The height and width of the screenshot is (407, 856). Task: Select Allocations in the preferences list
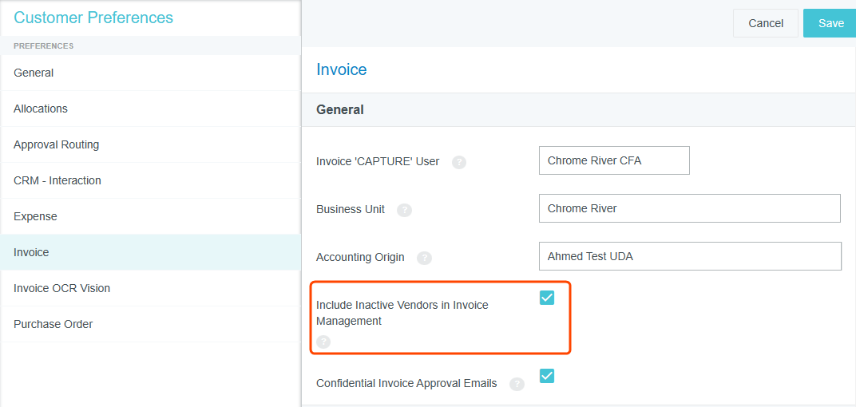[41, 109]
